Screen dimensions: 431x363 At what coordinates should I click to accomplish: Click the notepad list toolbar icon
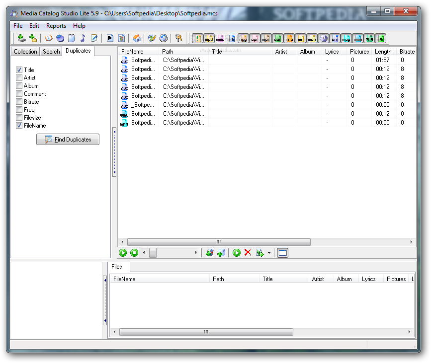tap(72, 38)
